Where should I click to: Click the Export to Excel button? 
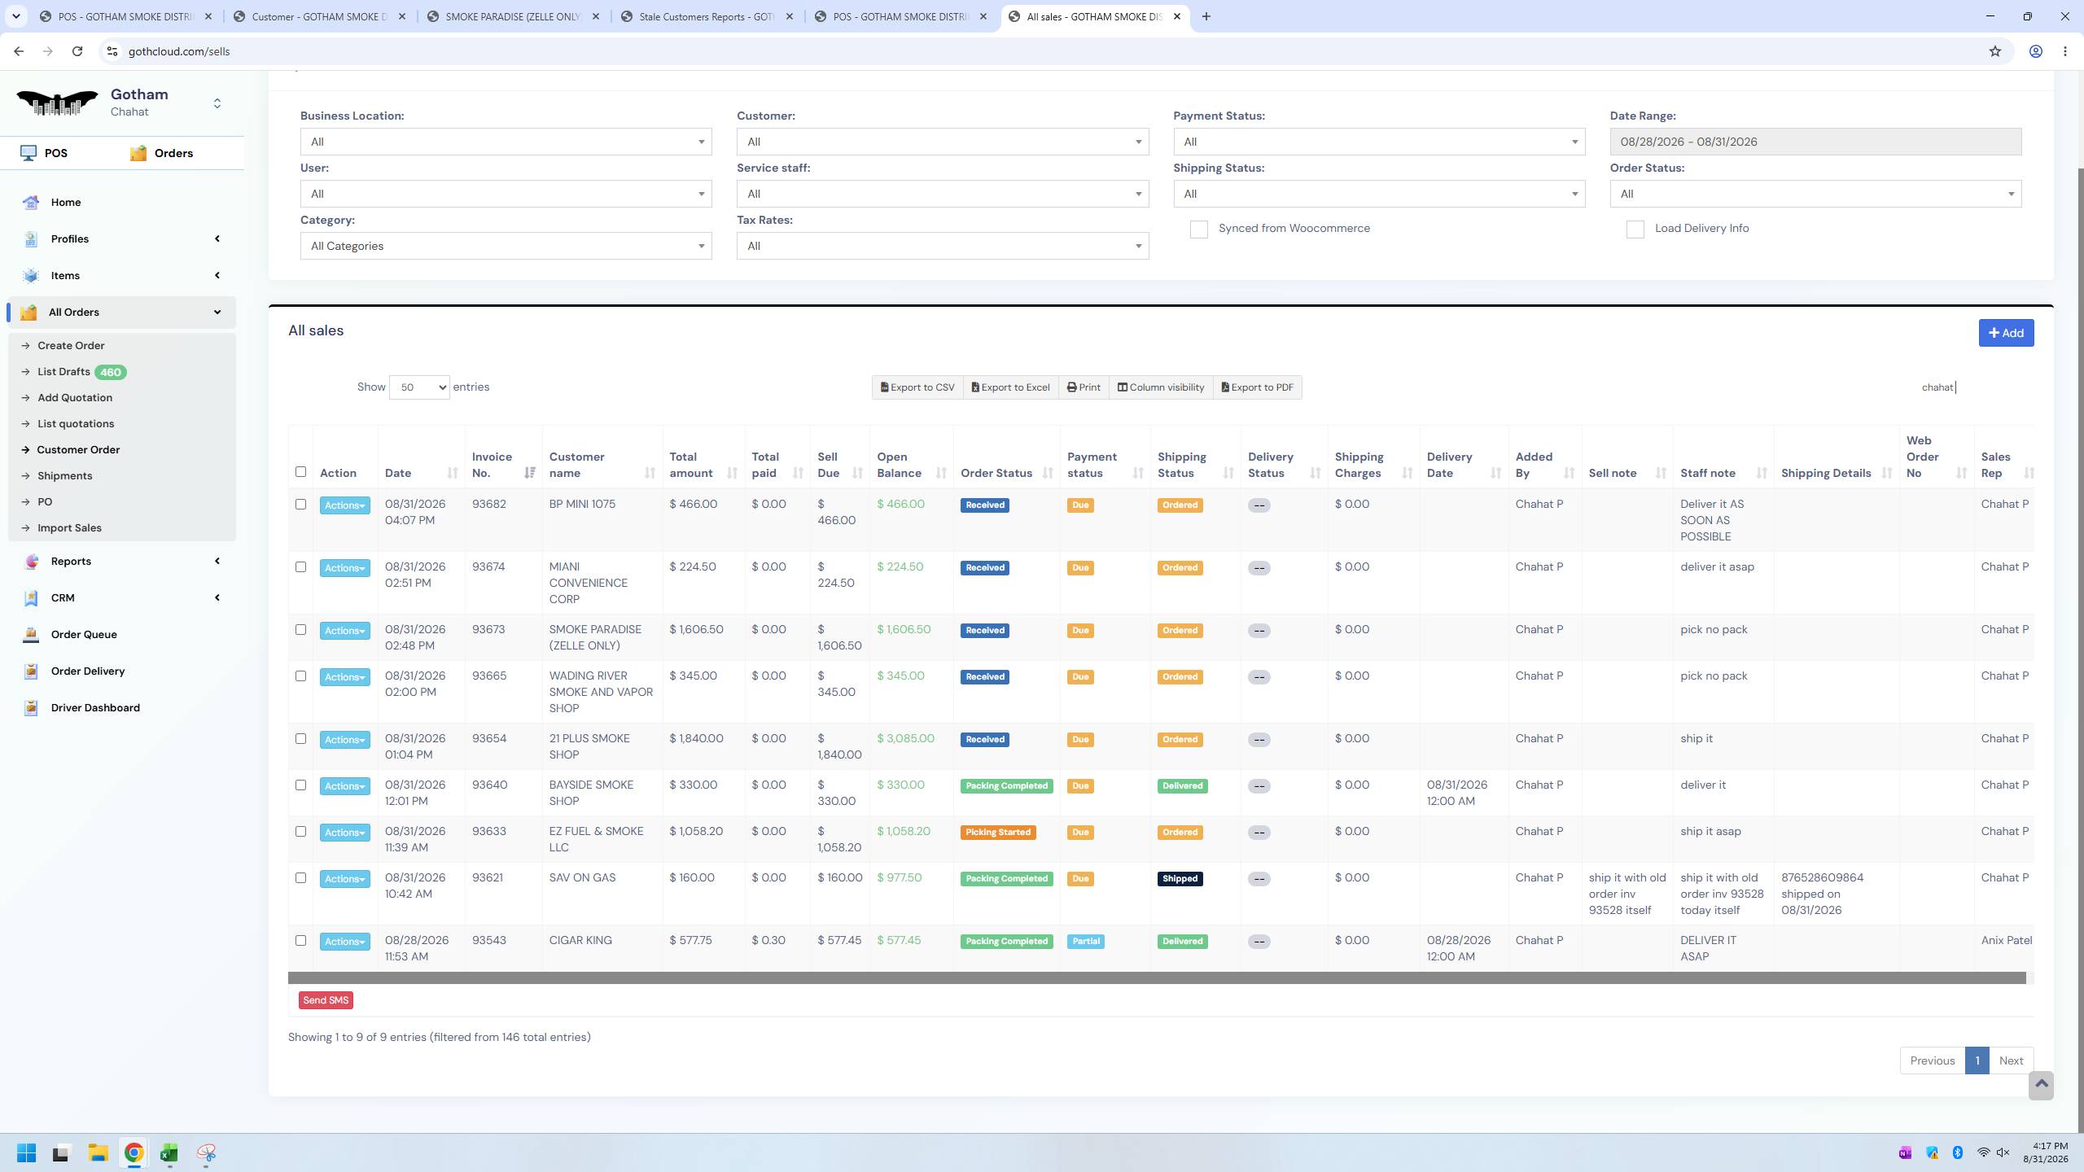[x=1010, y=387]
